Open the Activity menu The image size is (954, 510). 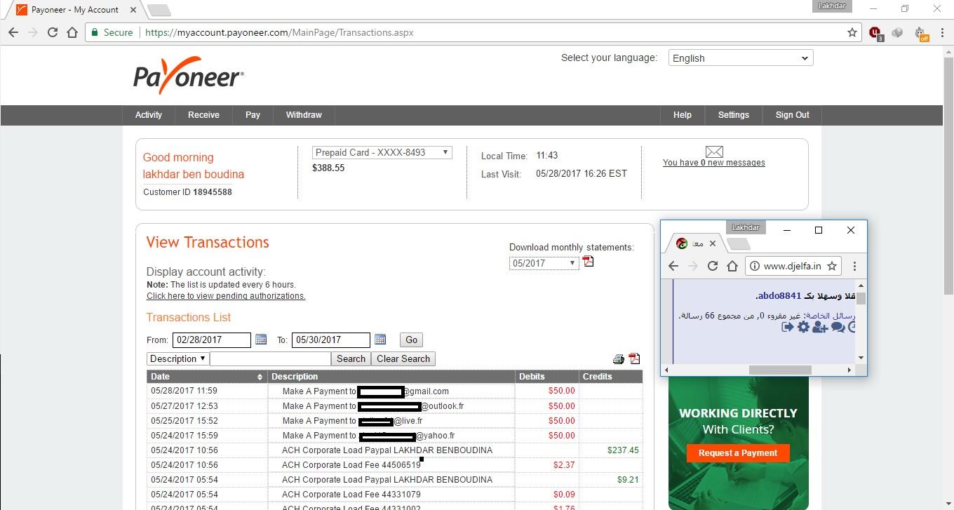(149, 115)
